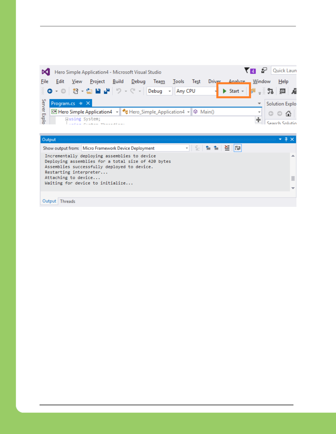This screenshot has width=336, height=434.
Task: Click the Undo icon
Action: coord(119,91)
